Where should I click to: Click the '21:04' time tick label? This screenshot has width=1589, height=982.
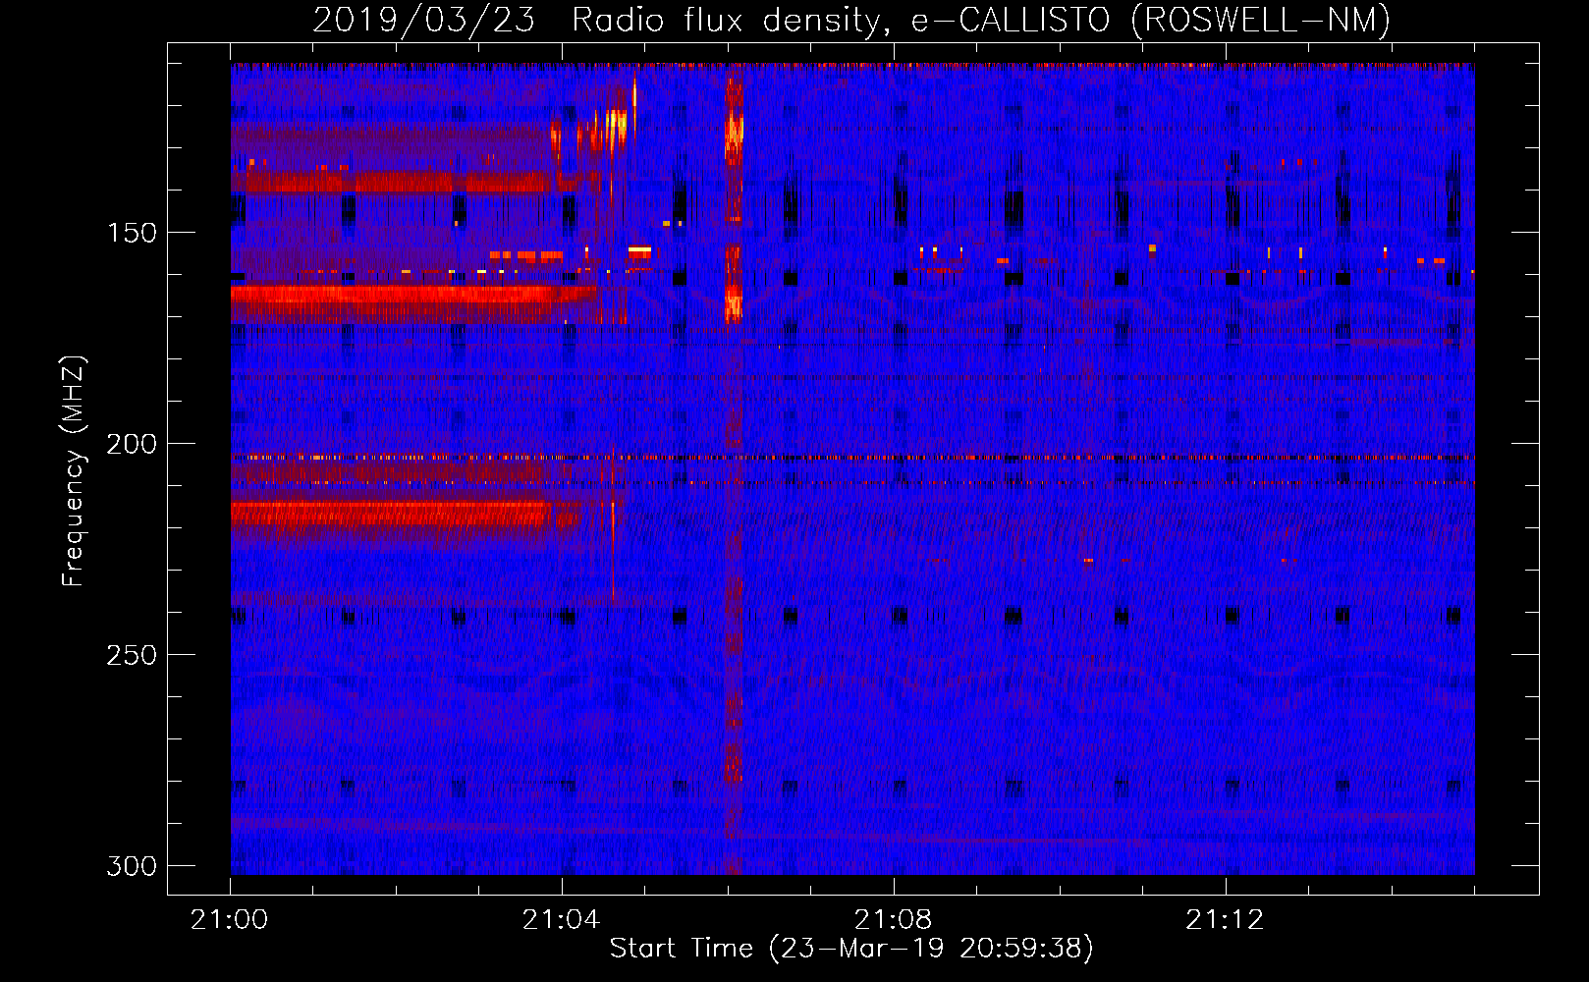561,920
